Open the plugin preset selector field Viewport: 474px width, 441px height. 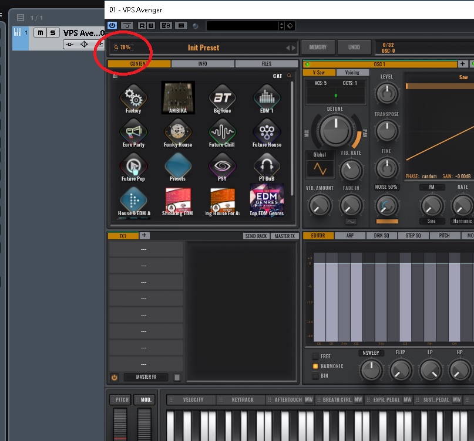pyautogui.click(x=243, y=26)
